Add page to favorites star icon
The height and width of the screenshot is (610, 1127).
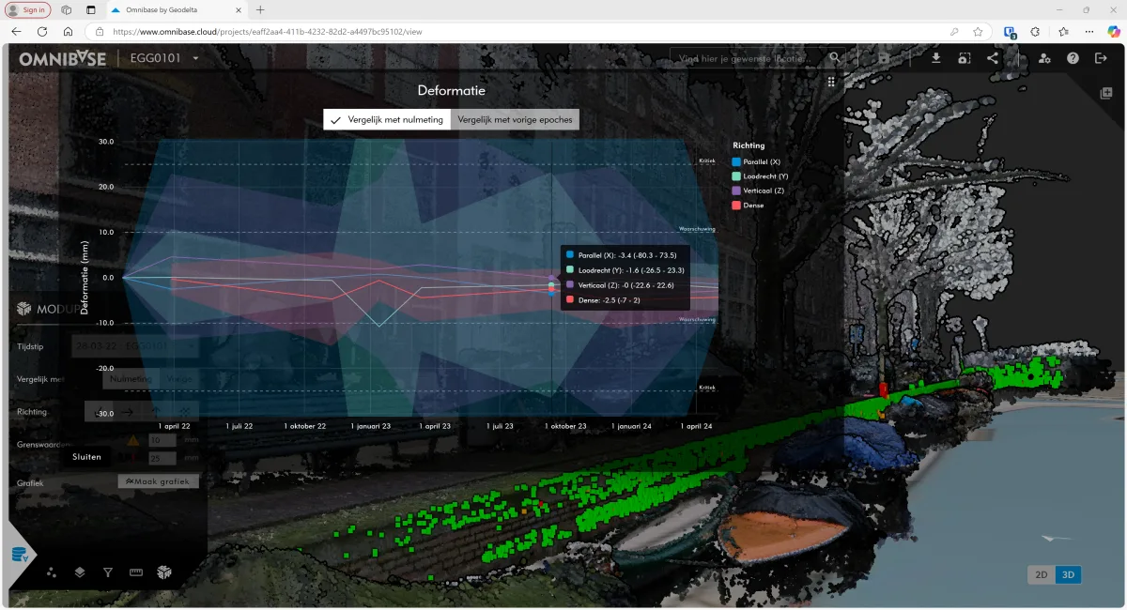(978, 31)
